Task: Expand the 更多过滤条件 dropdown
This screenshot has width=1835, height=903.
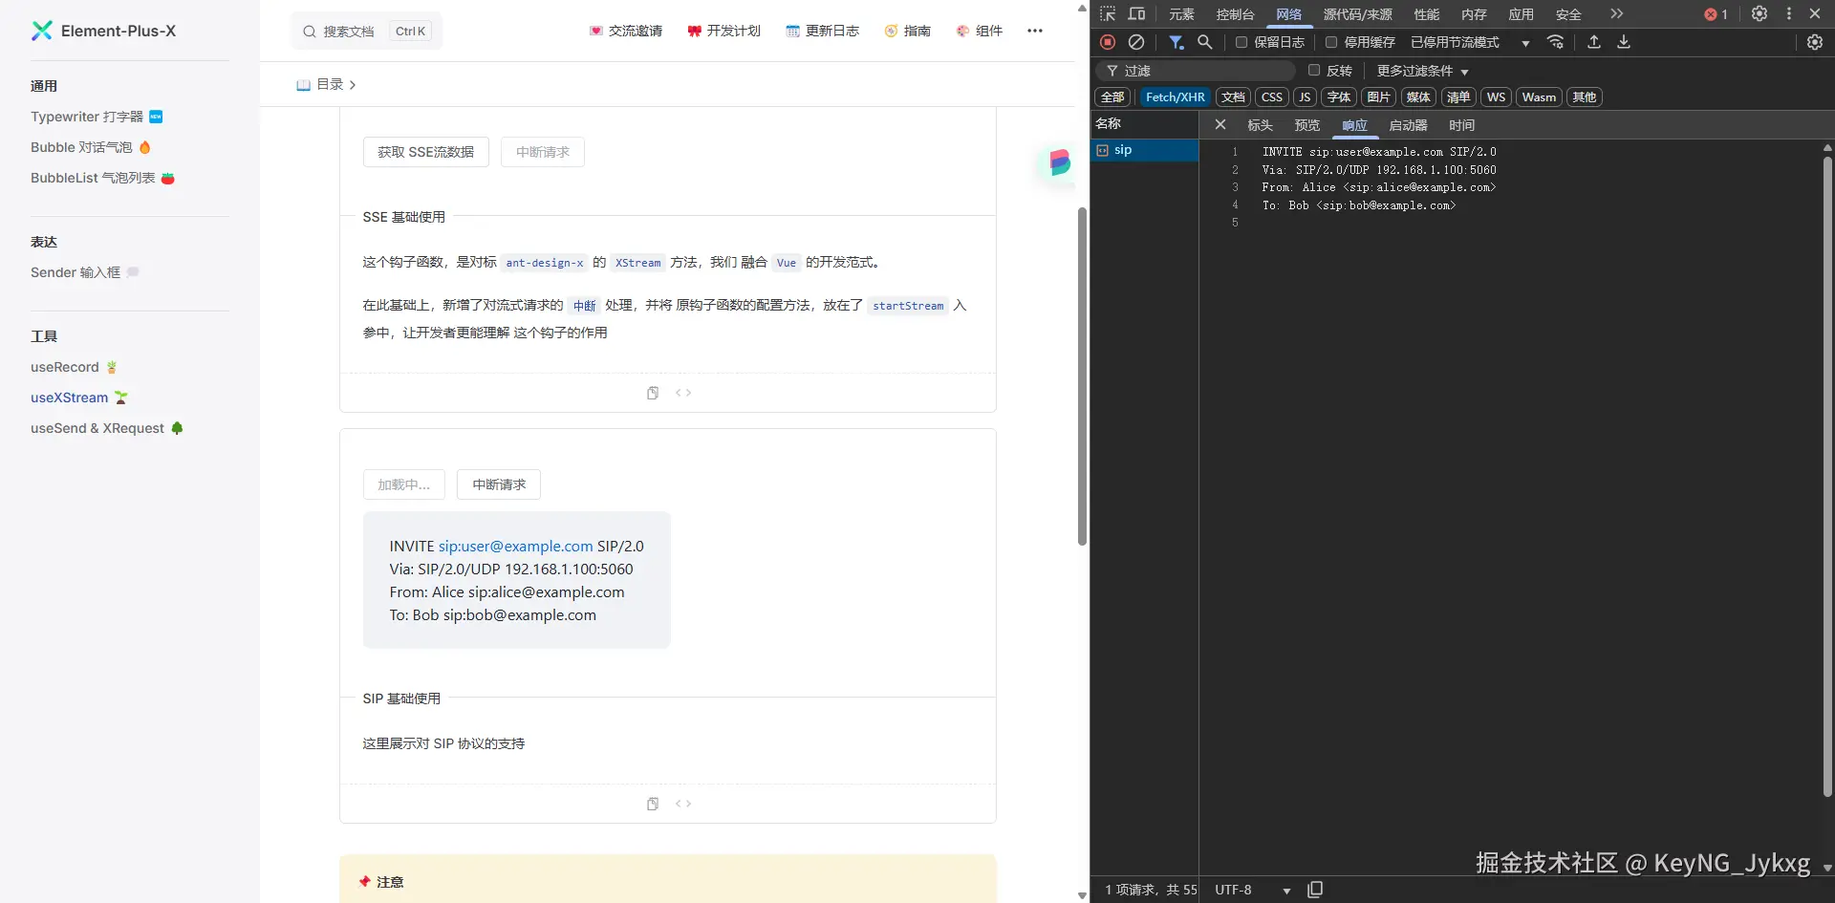Action: coord(1422,71)
